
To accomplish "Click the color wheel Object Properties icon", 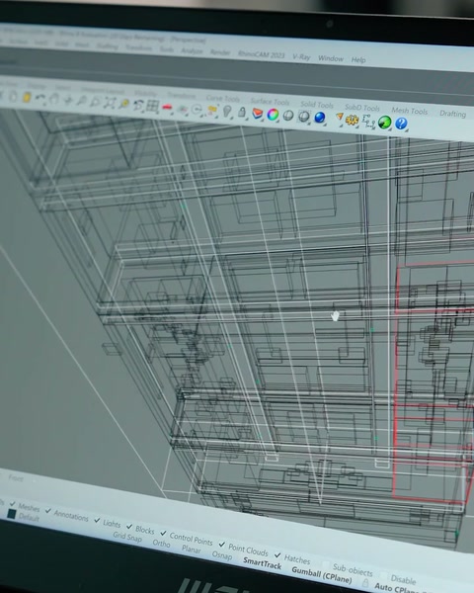I will (273, 115).
